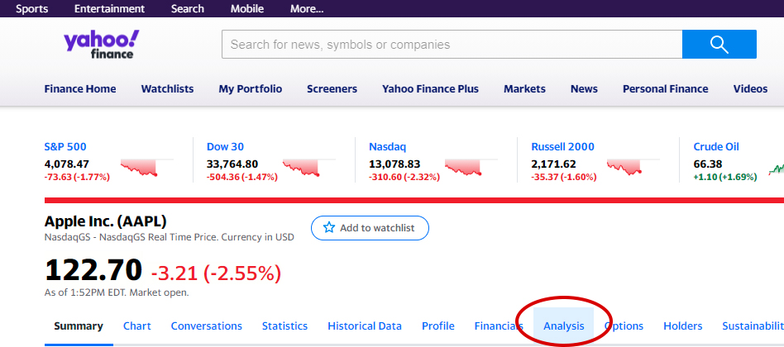Image resolution: width=784 pixels, height=347 pixels.
Task: Switch to the Profile tab
Action: (438, 326)
